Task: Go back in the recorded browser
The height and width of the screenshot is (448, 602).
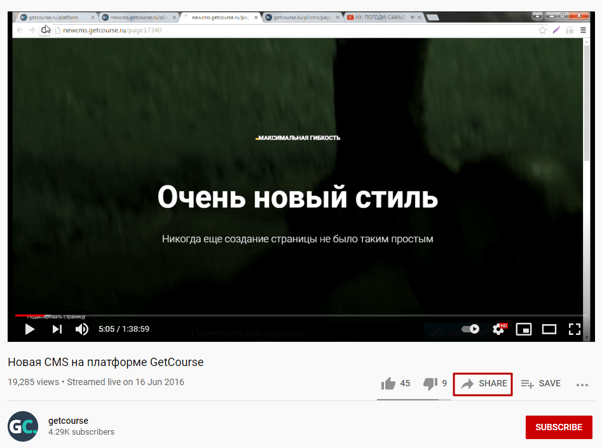Action: [x=20, y=30]
